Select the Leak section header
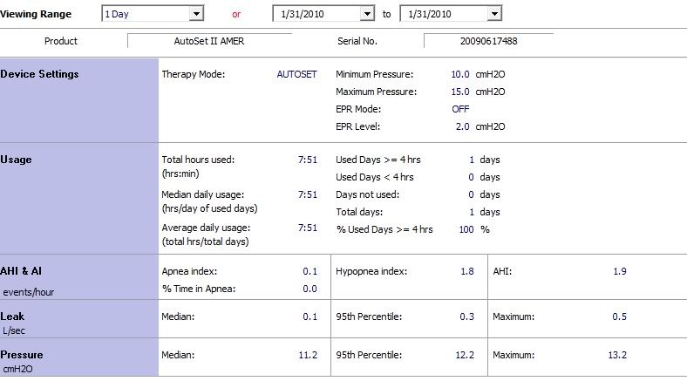This screenshot has height=388, width=687. pos(13,317)
